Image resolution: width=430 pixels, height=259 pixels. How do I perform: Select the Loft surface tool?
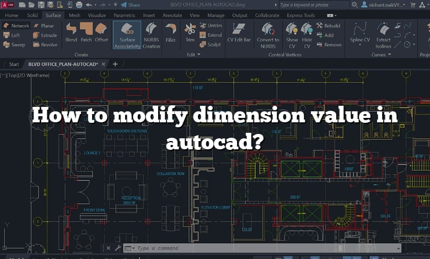coord(12,35)
